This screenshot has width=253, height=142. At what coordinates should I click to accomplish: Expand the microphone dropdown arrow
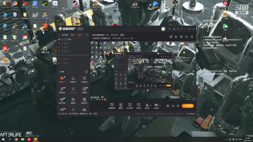point(151,105)
